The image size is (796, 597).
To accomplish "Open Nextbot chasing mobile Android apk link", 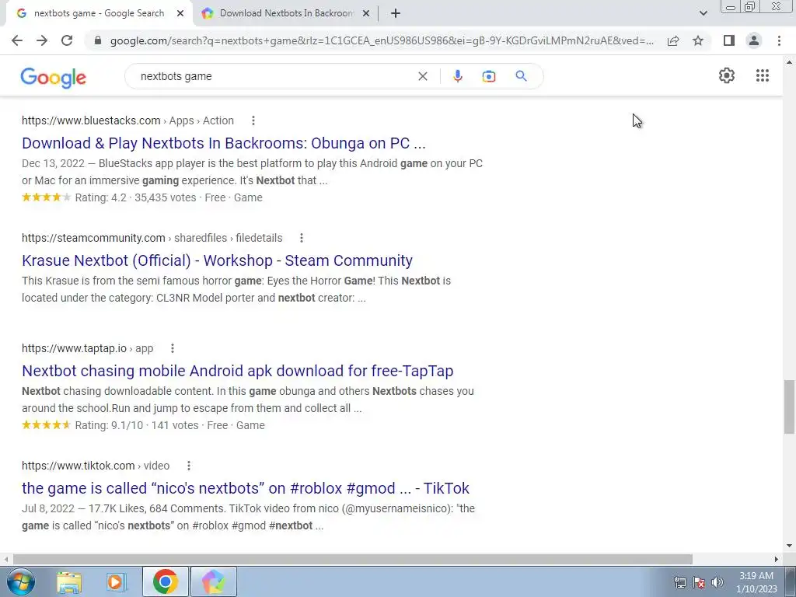I will pyautogui.click(x=238, y=371).
